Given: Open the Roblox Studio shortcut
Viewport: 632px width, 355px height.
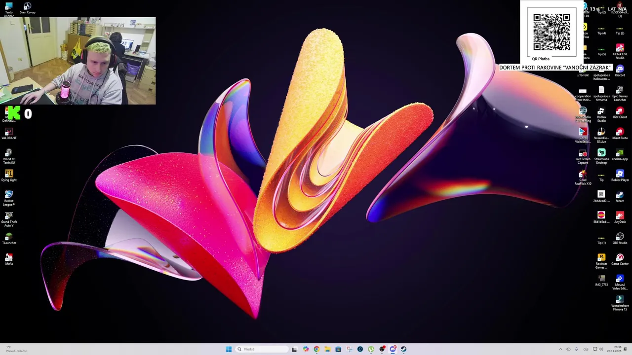Looking at the screenshot, I should pos(601,114).
